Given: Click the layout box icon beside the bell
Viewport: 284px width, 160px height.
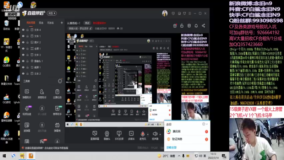Looking at the screenshot, I should pyautogui.click(x=189, y=26).
